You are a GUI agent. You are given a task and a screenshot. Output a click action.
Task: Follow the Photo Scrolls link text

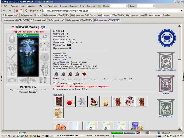point(166,117)
